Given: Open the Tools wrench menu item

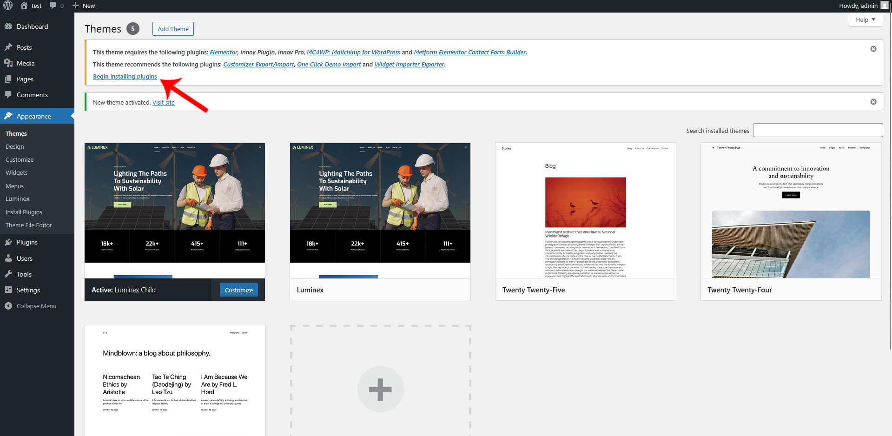Looking at the screenshot, I should (8, 274).
